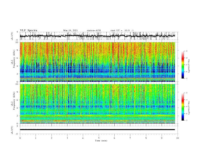
Task: Click the "-3" label on the upper colorbar
Action: (186, 51)
